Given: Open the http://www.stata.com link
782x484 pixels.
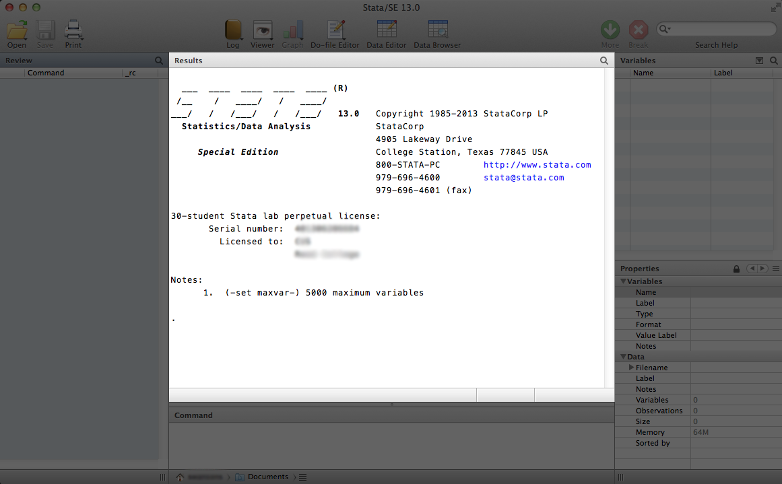Looking at the screenshot, I should [x=537, y=165].
